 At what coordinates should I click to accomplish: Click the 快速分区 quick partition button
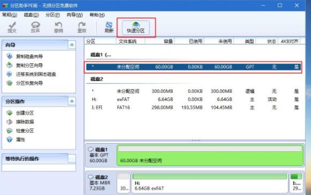136,27
